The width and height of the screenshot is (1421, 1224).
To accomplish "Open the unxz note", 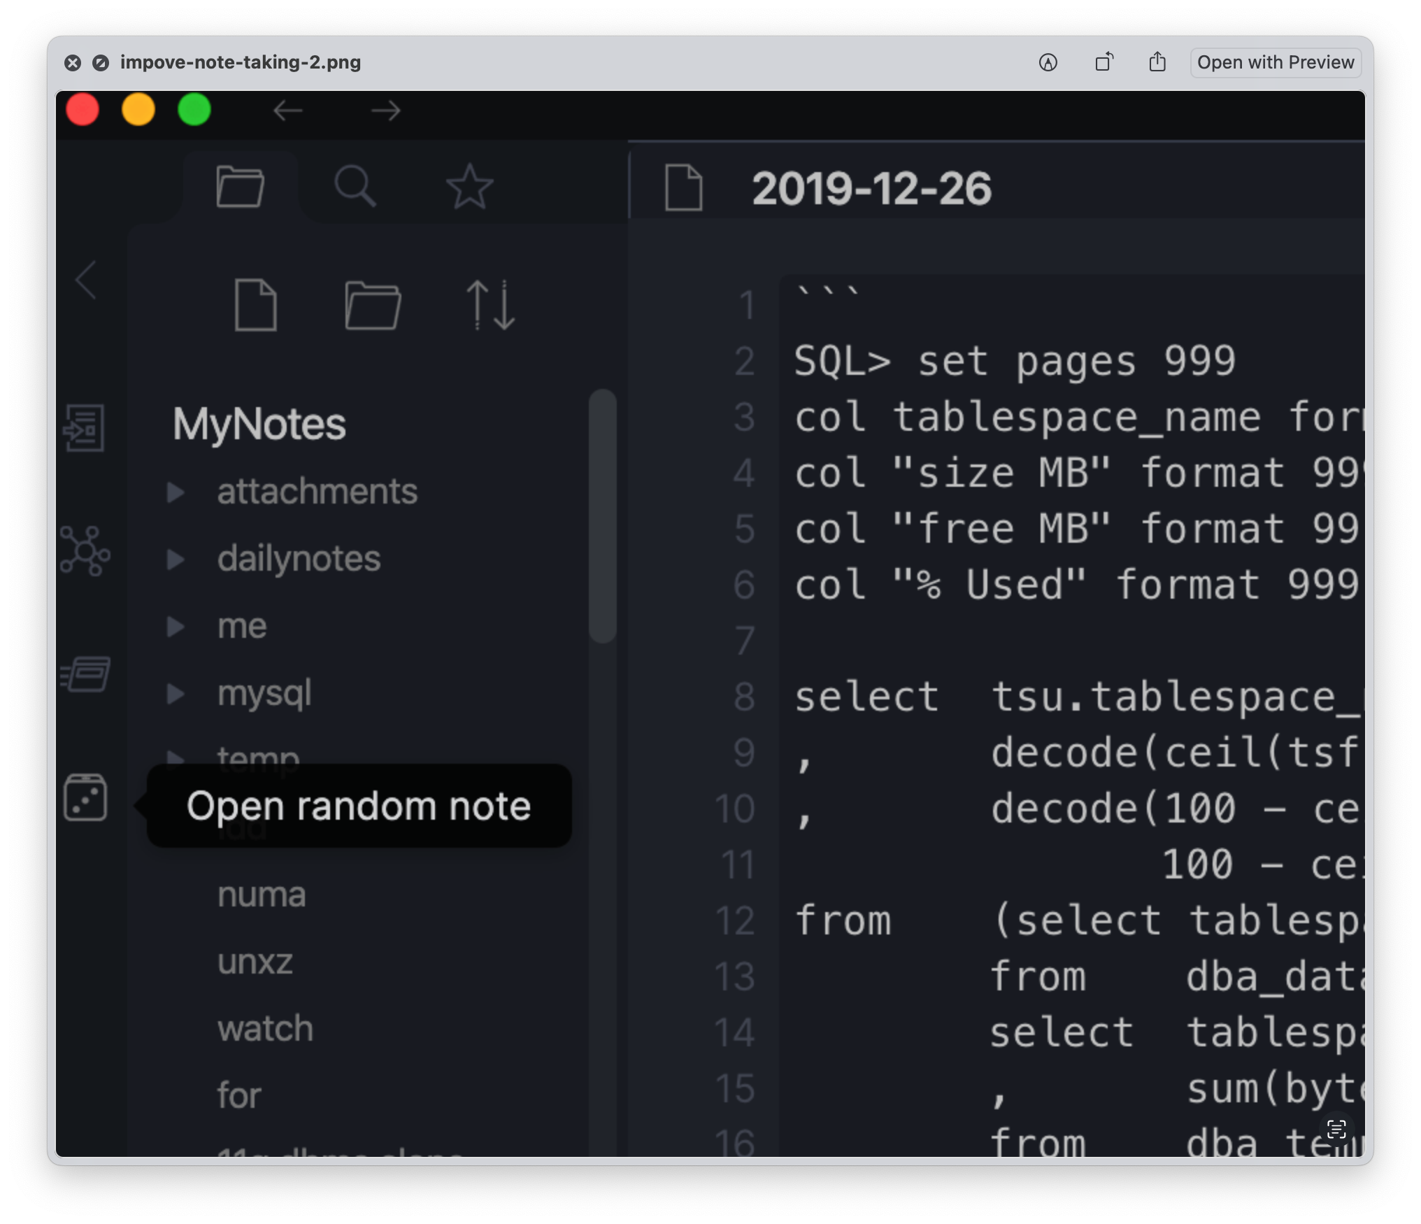I will 255,962.
